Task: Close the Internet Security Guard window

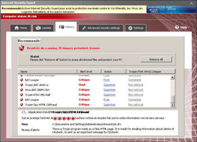Action: 191,3
